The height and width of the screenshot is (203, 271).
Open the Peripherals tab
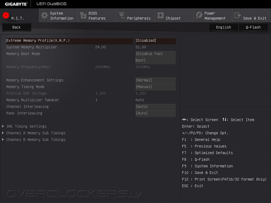tap(135, 15)
